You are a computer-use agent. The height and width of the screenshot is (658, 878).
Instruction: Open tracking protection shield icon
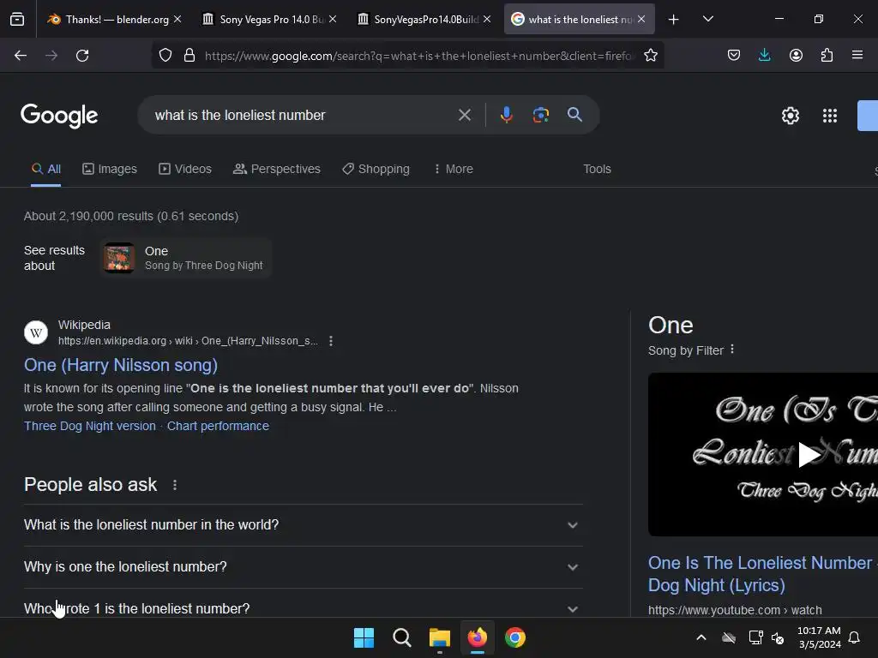165,56
